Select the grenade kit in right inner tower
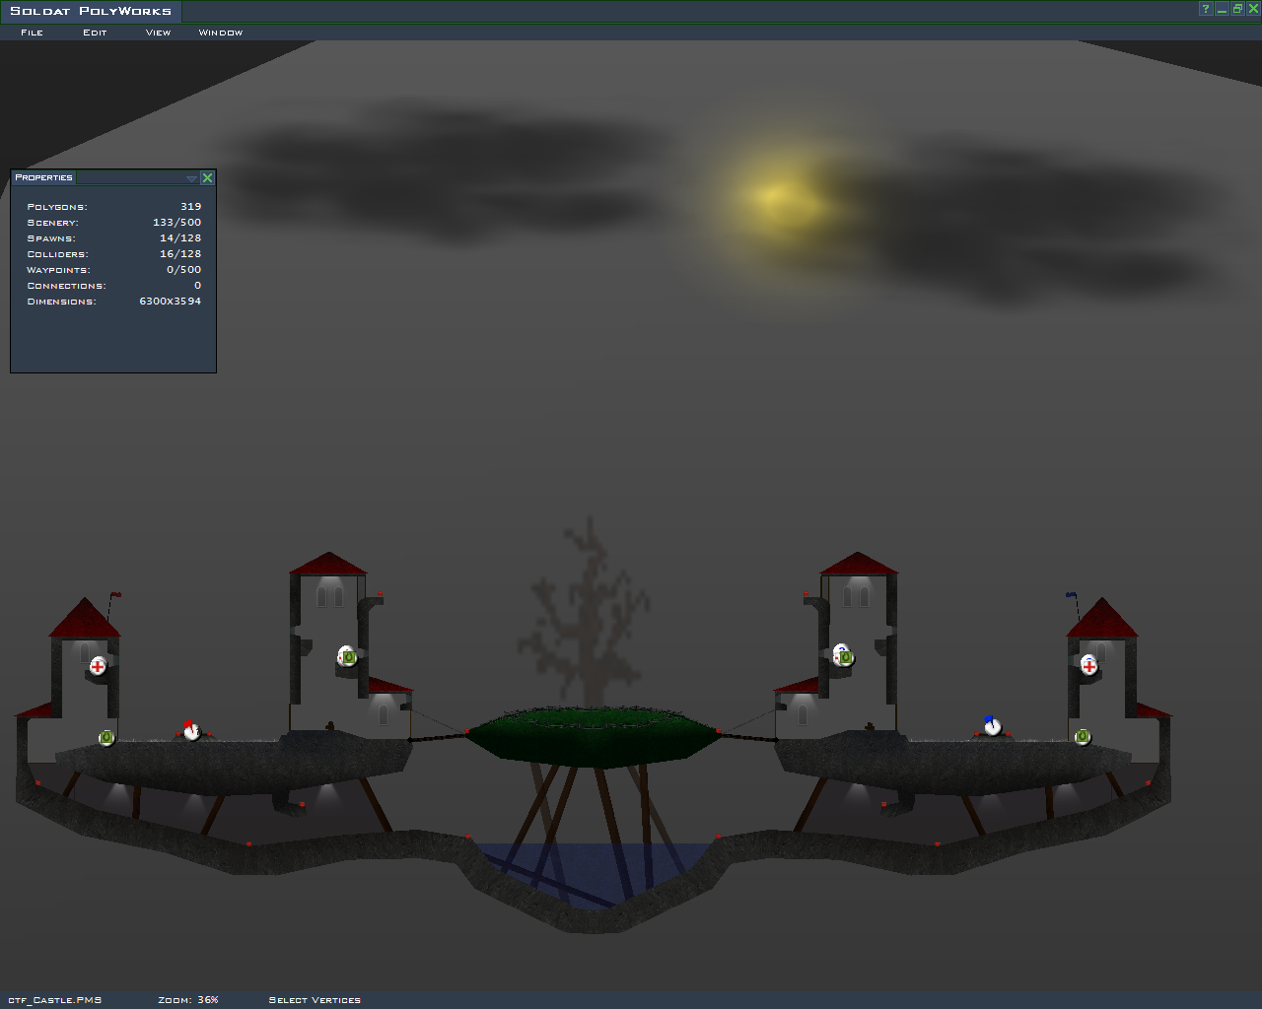The height and width of the screenshot is (1009, 1262). click(843, 656)
